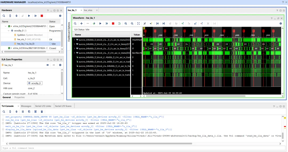Screen dimensions: 288x152
Task: Go to the first waveform sample
Action: coord(157,24)
